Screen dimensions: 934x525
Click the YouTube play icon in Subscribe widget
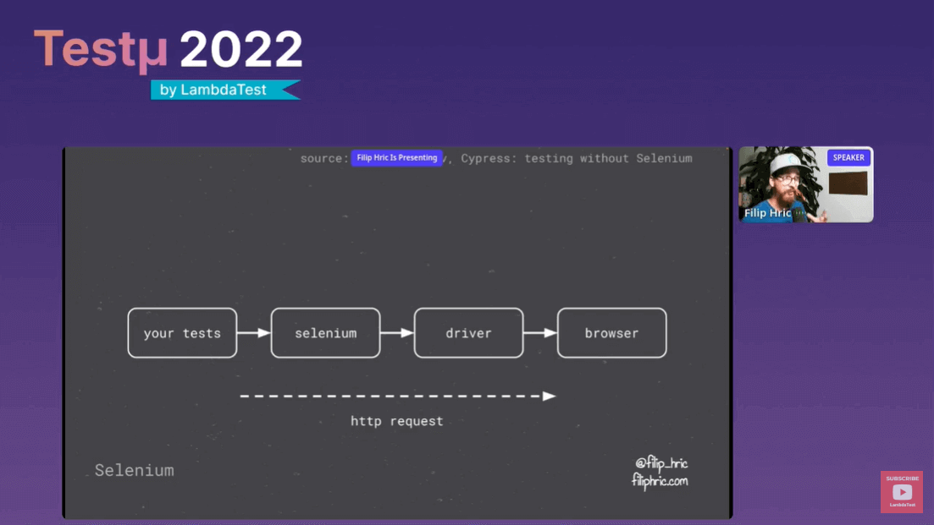[x=902, y=490]
